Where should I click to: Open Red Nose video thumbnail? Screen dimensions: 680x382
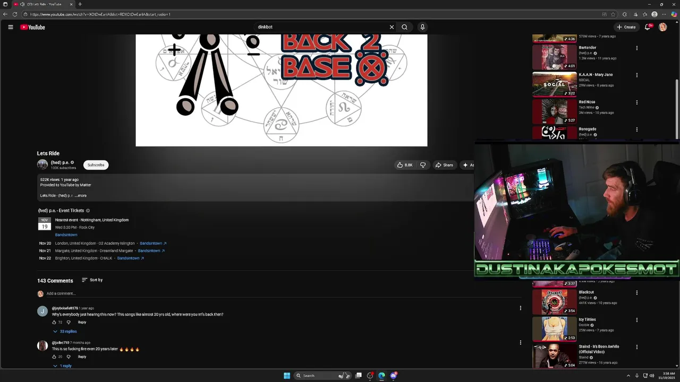tap(554, 111)
